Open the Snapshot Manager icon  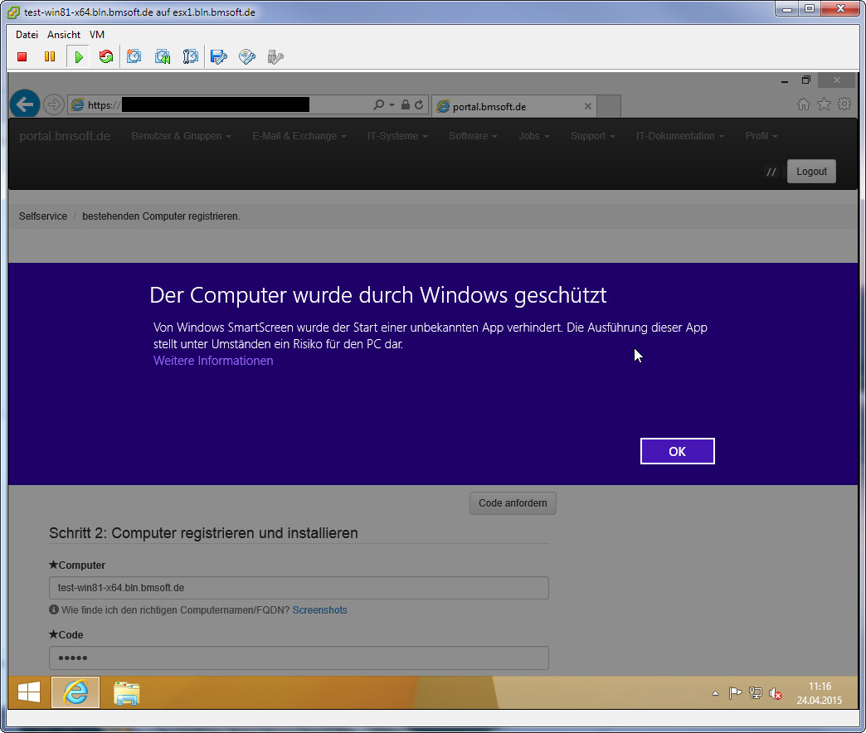(191, 56)
